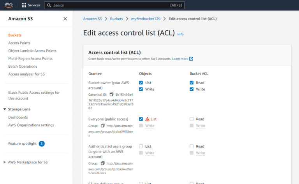Go to Batch Operations page
Screen dimensions: 299x184
pyautogui.click(x=23, y=66)
